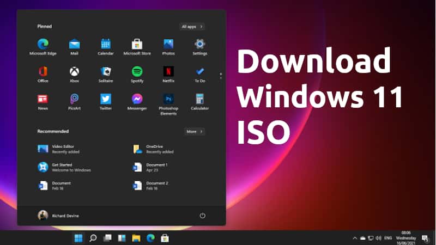
Task: Open Document dated Feb 16
Action: (55, 186)
